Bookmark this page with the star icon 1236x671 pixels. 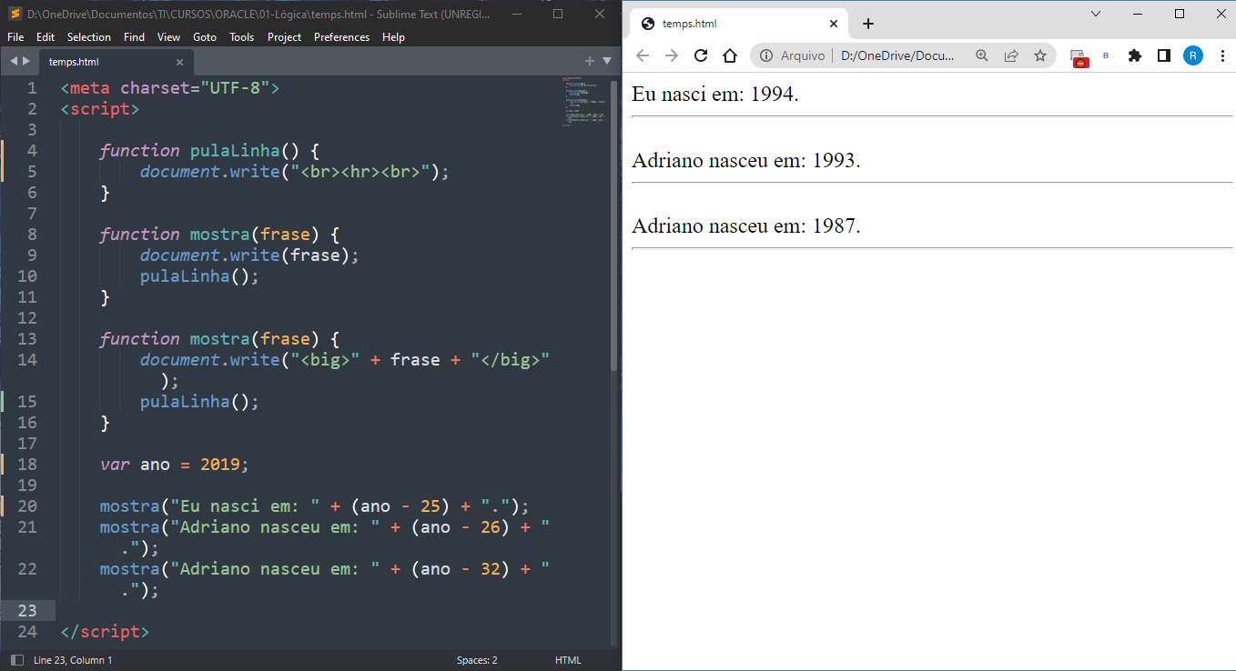[x=1040, y=55]
